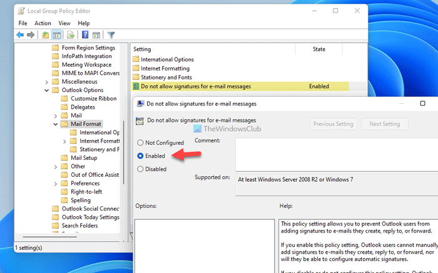
Task: Select Do not allow signatures setting row
Action: [x=240, y=86]
